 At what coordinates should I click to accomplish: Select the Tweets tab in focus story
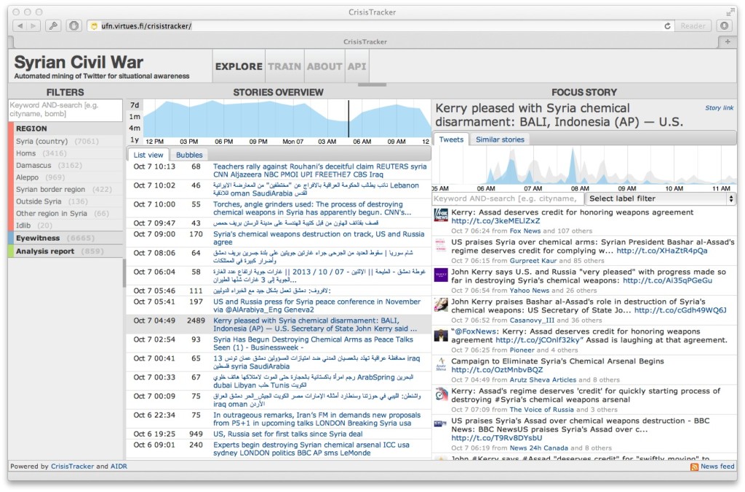click(451, 140)
